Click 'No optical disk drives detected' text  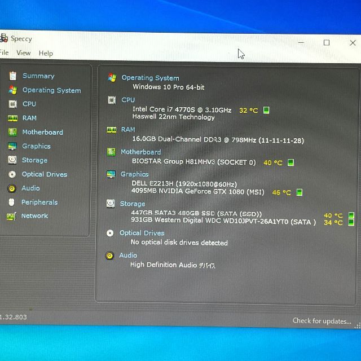click(179, 243)
